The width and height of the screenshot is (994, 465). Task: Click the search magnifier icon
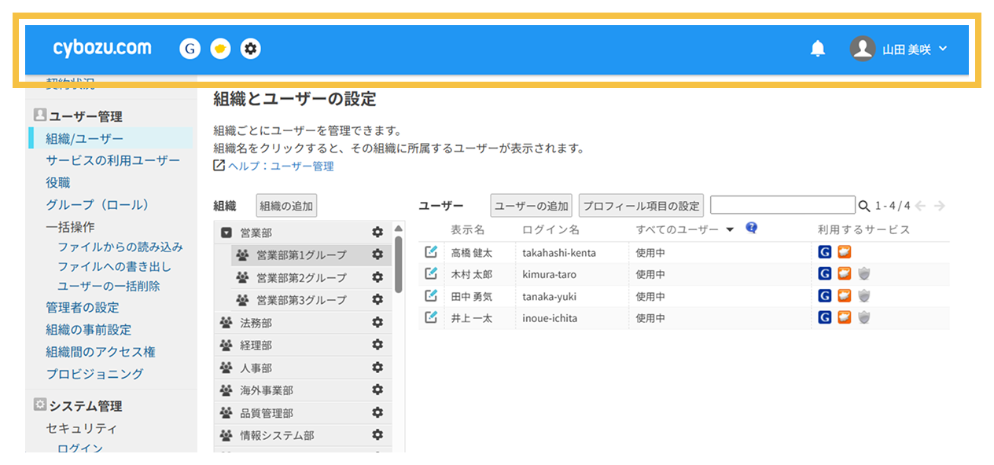click(x=864, y=207)
